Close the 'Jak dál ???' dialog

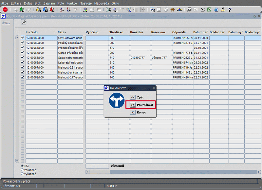[x=154, y=88]
